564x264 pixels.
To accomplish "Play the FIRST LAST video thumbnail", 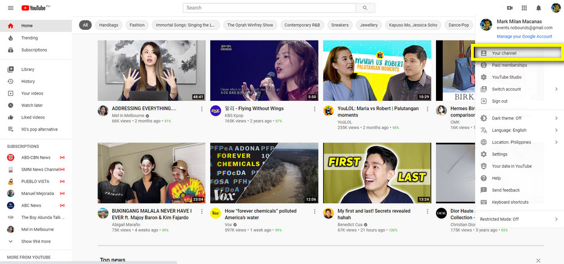I will click(377, 173).
